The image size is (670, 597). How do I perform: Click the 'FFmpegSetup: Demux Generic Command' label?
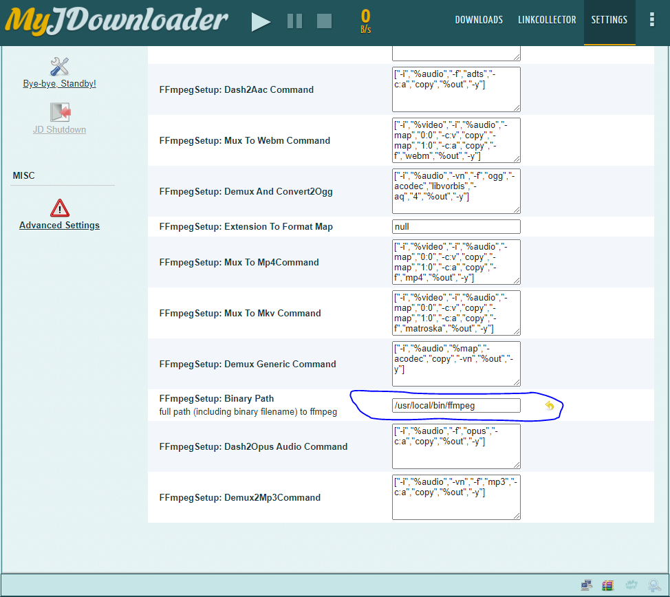point(248,364)
